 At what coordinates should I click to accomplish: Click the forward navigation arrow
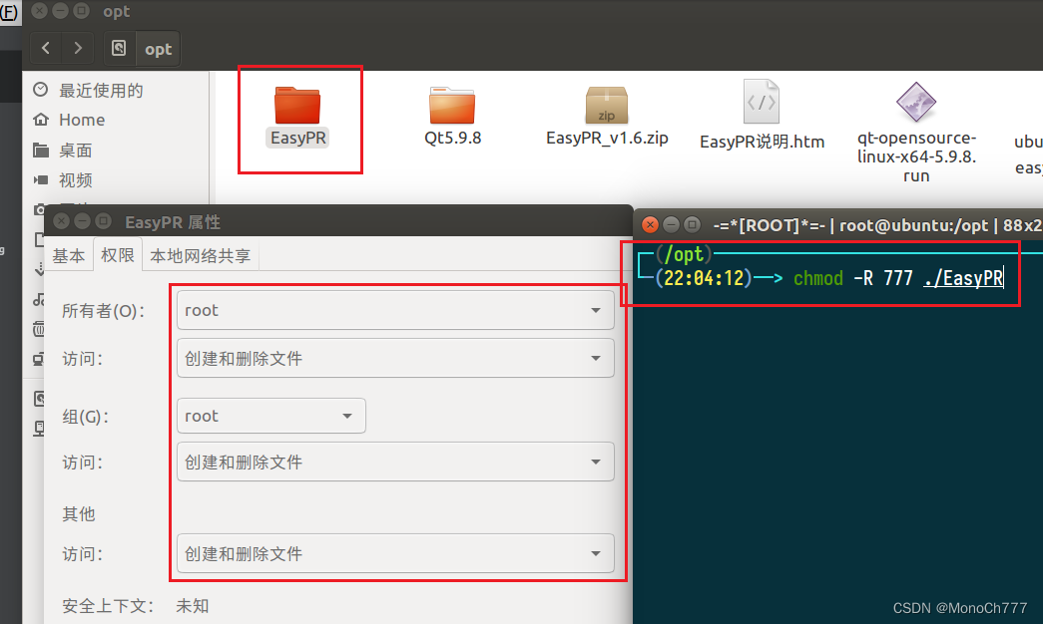(x=78, y=47)
